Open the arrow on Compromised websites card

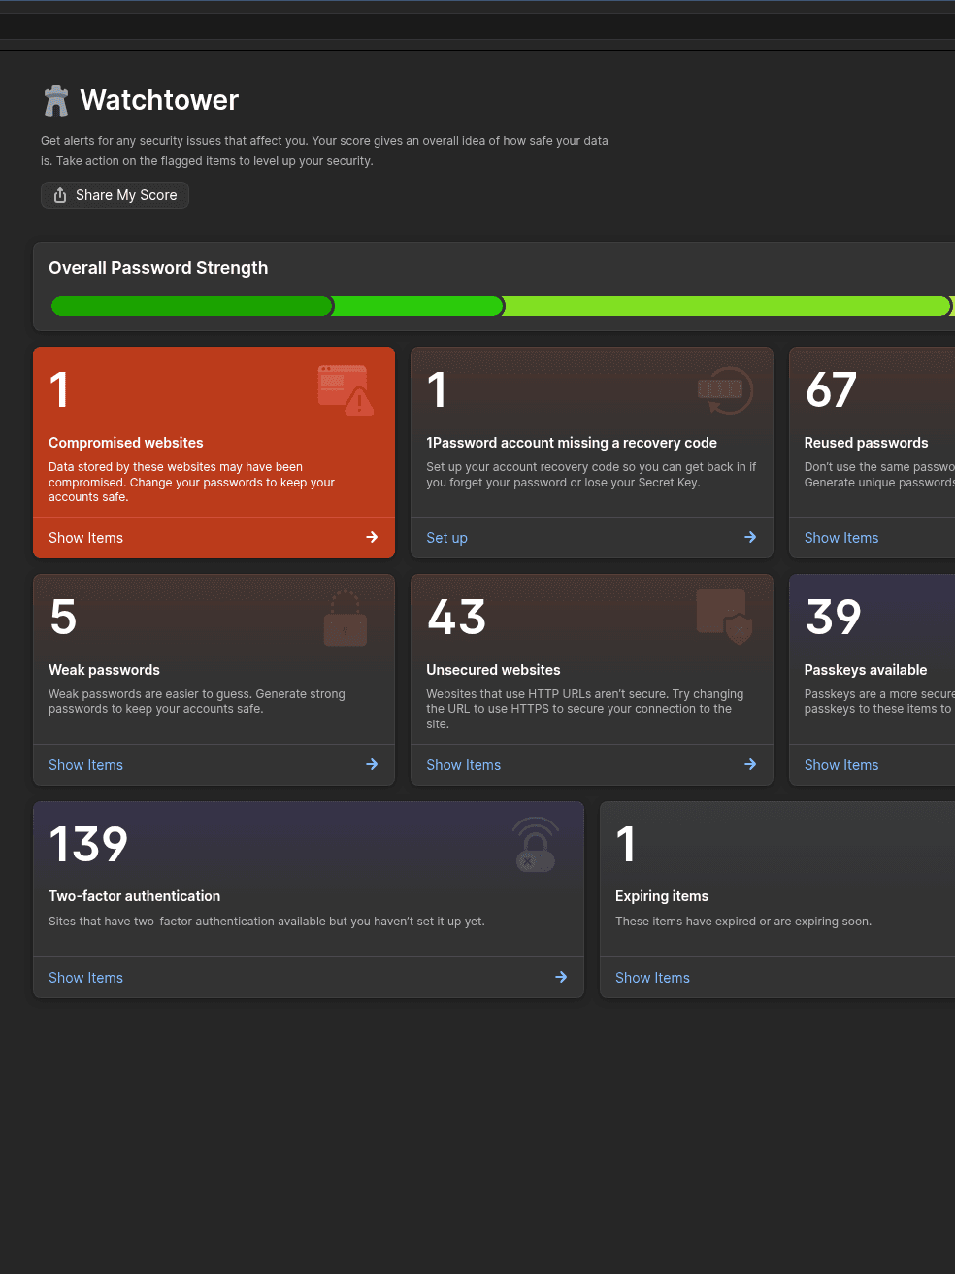[372, 537]
